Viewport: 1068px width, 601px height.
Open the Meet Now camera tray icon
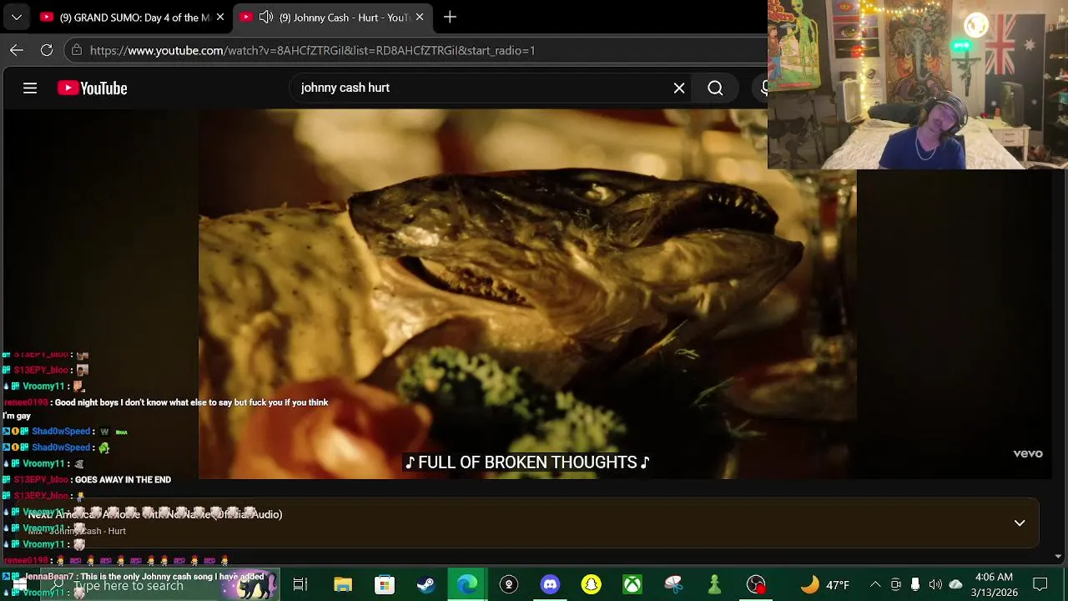895,584
